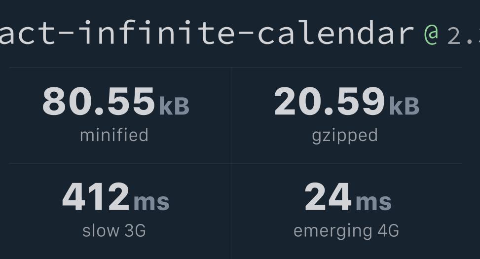Click the vertical divider between minified and gzipped

(x=231, y=115)
